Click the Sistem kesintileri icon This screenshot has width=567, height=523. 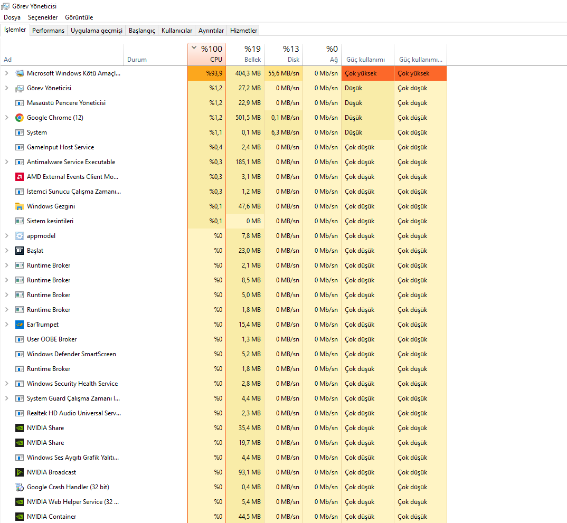pos(20,221)
